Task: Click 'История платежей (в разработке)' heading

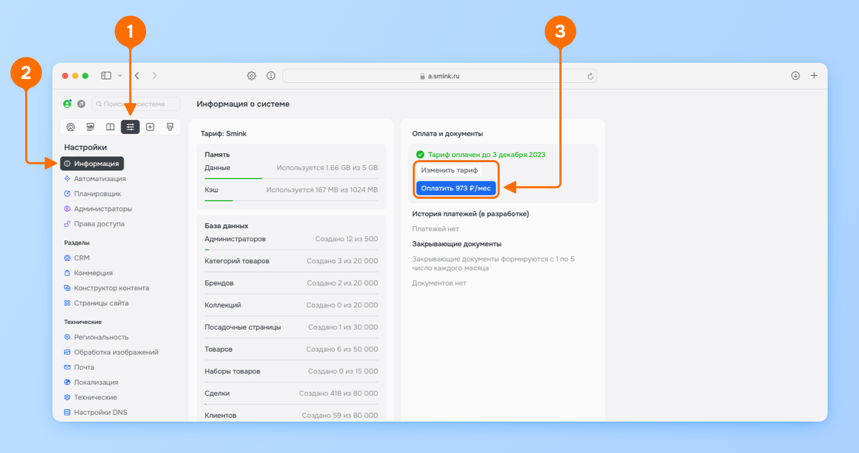Action: point(470,214)
